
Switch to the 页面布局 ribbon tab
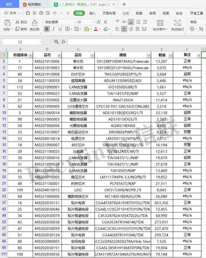pyautogui.click(x=109, y=13)
